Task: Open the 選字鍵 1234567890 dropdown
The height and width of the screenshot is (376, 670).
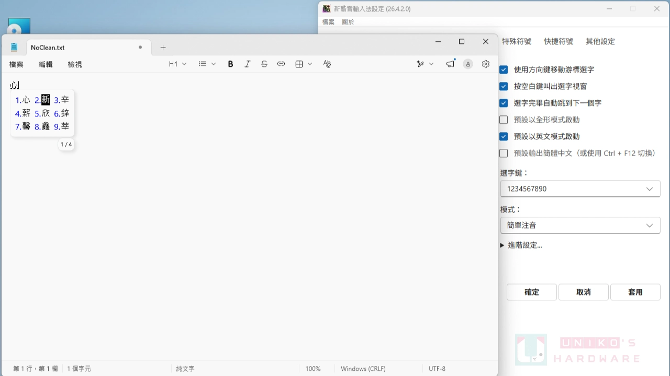Action: tap(580, 189)
